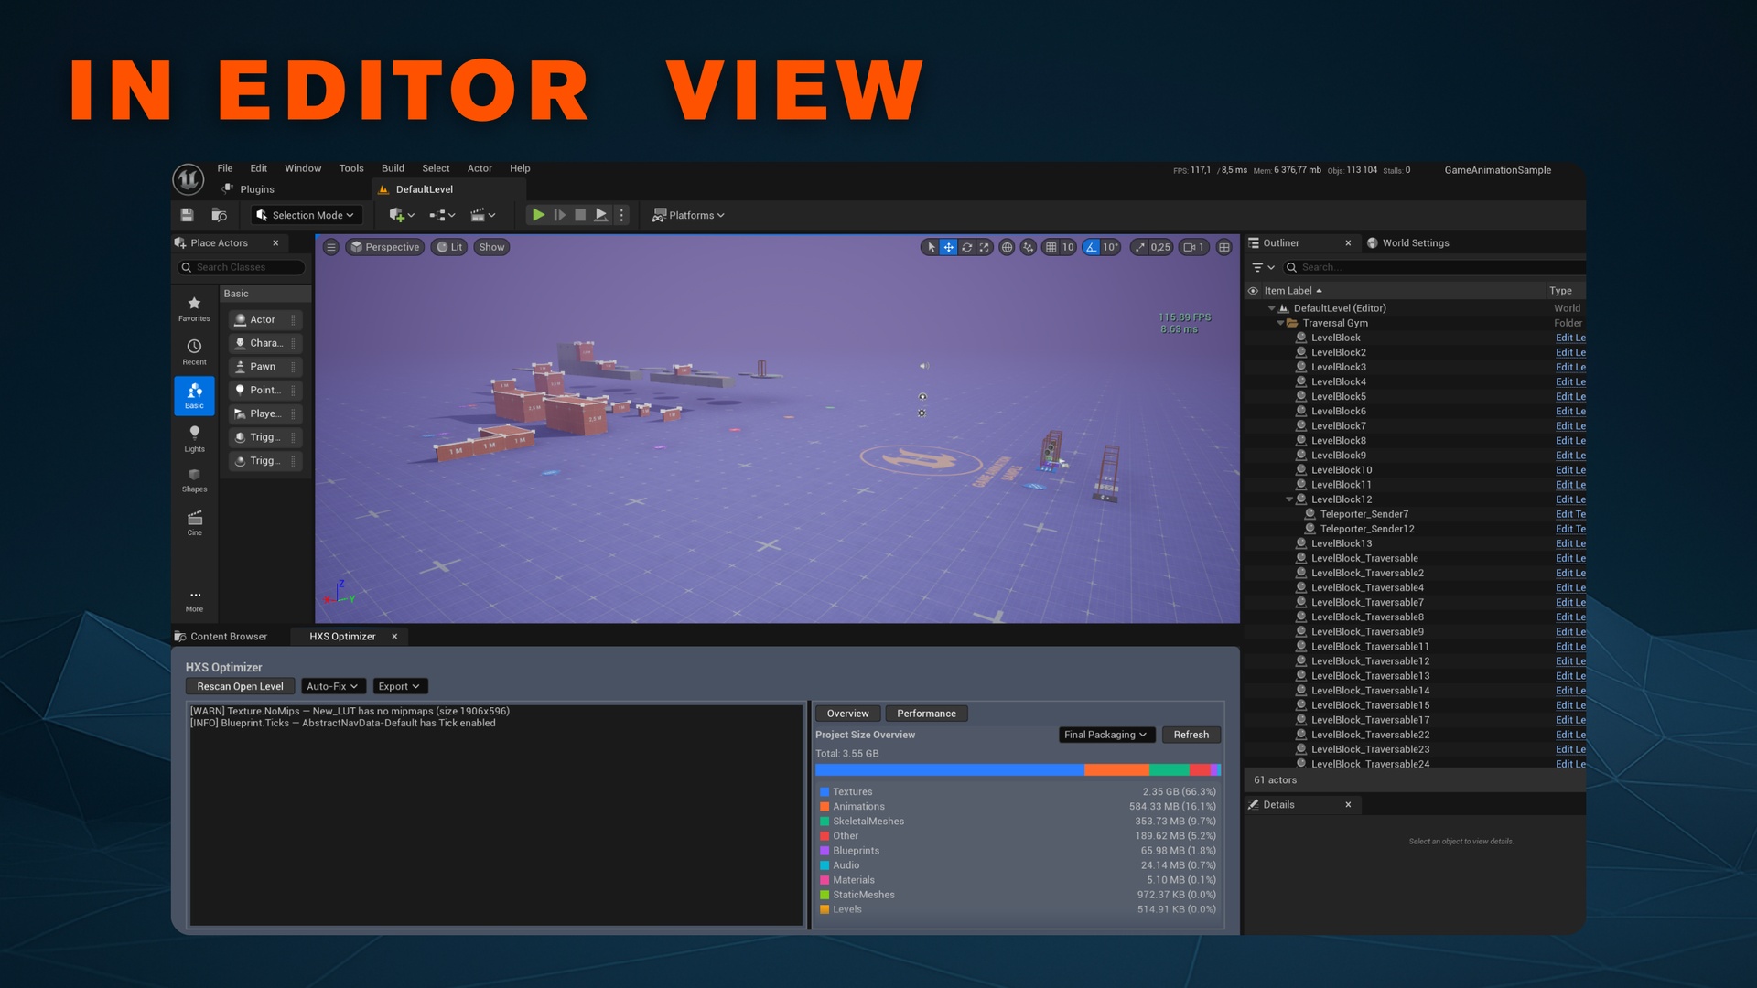Select the Lights bulb category

(194, 439)
